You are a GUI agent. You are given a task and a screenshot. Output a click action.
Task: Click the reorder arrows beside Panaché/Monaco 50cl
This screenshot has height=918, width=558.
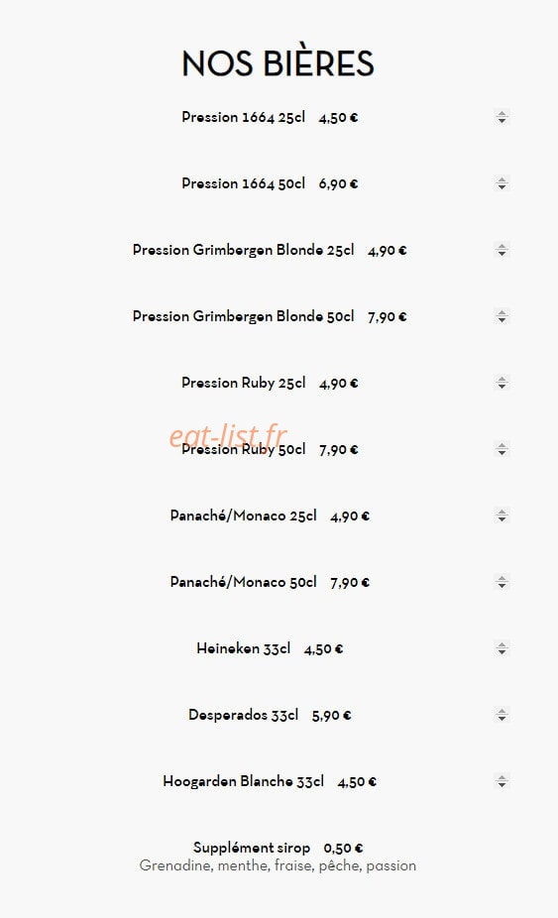point(502,582)
